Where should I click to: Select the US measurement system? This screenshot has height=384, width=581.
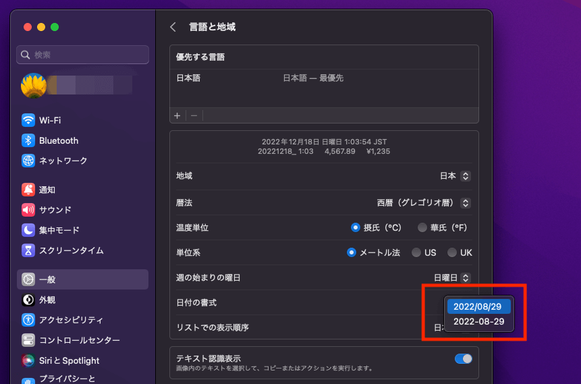(x=416, y=252)
